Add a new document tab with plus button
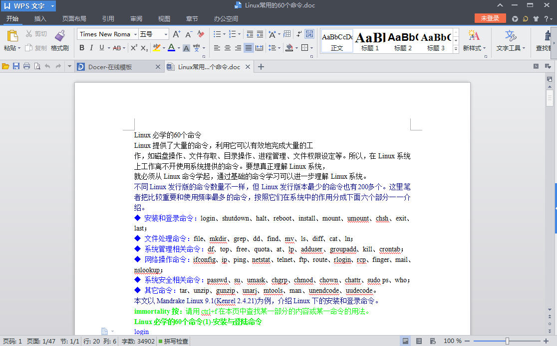 [x=261, y=67]
